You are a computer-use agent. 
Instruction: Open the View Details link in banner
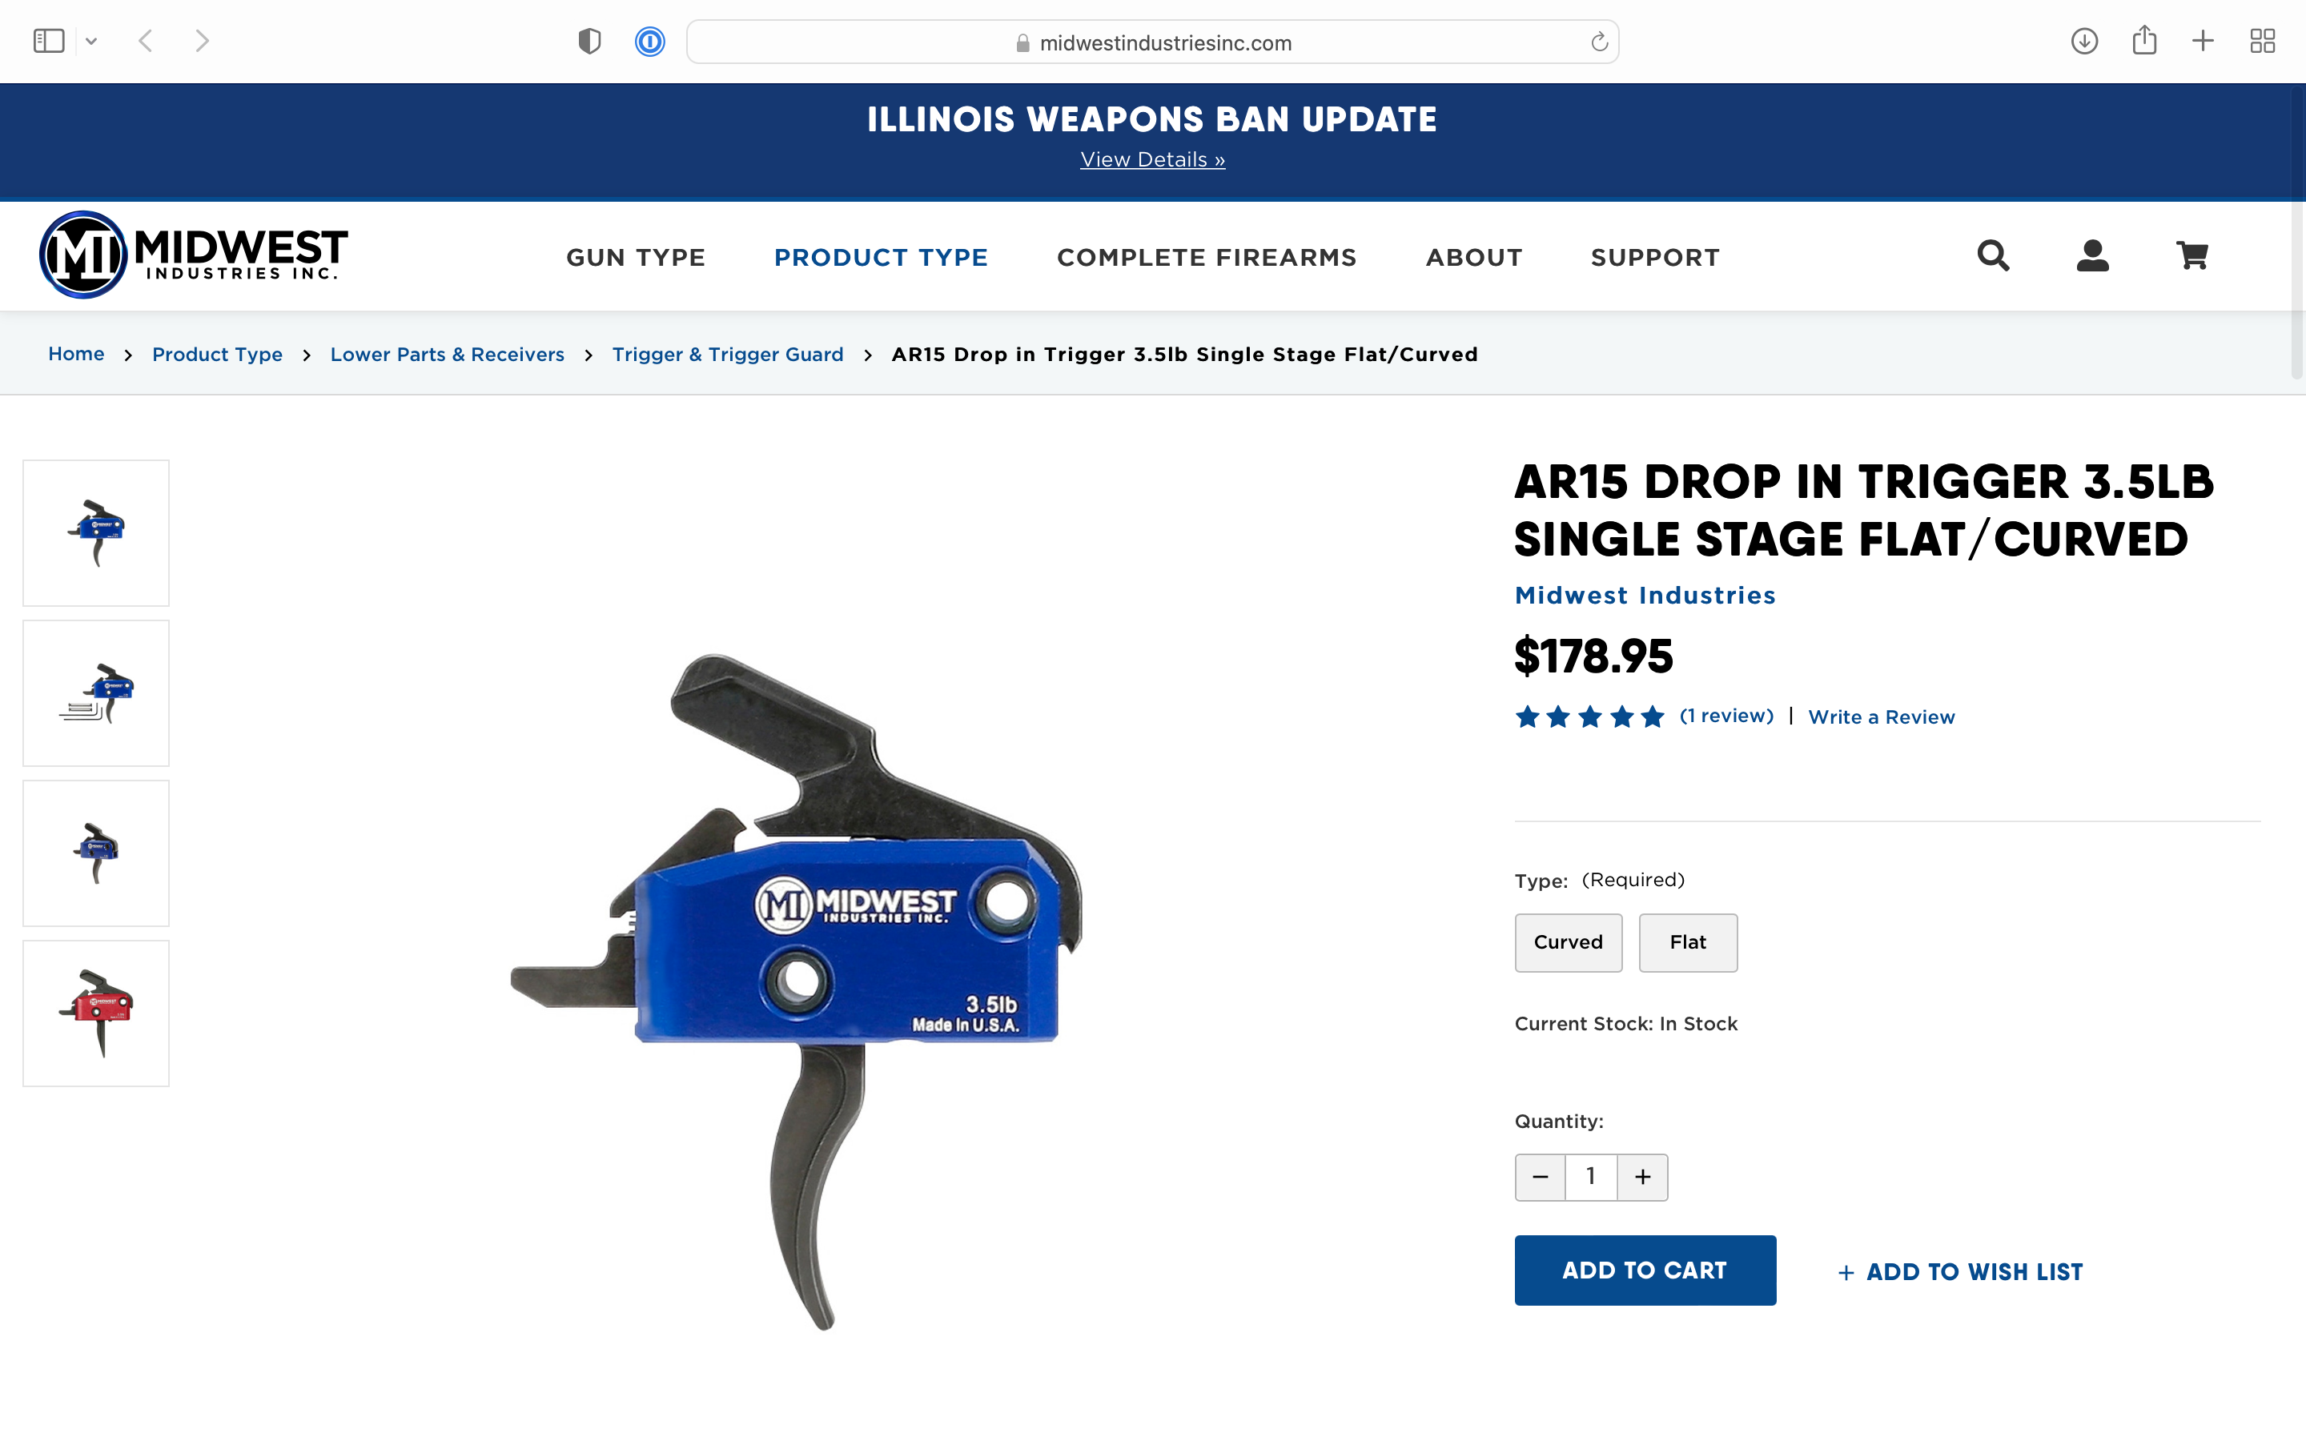tap(1152, 160)
